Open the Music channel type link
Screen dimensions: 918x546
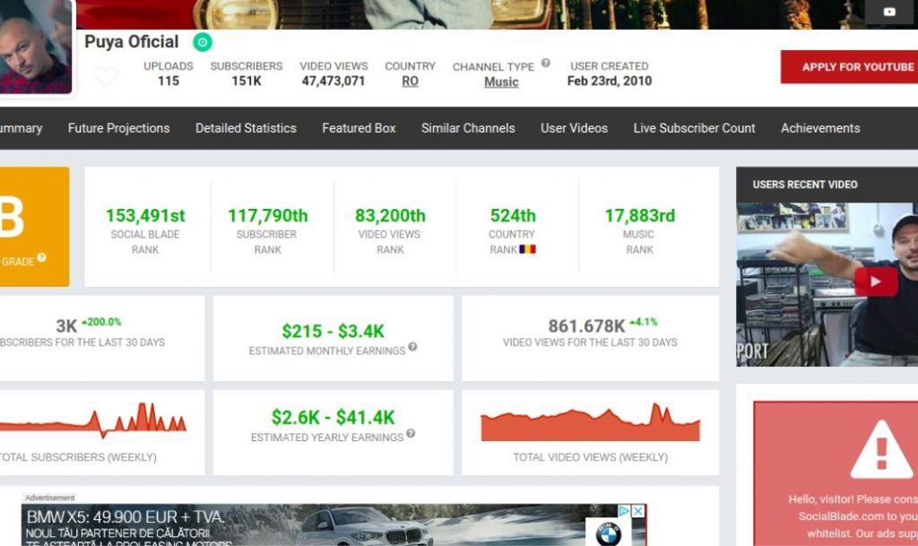point(501,82)
